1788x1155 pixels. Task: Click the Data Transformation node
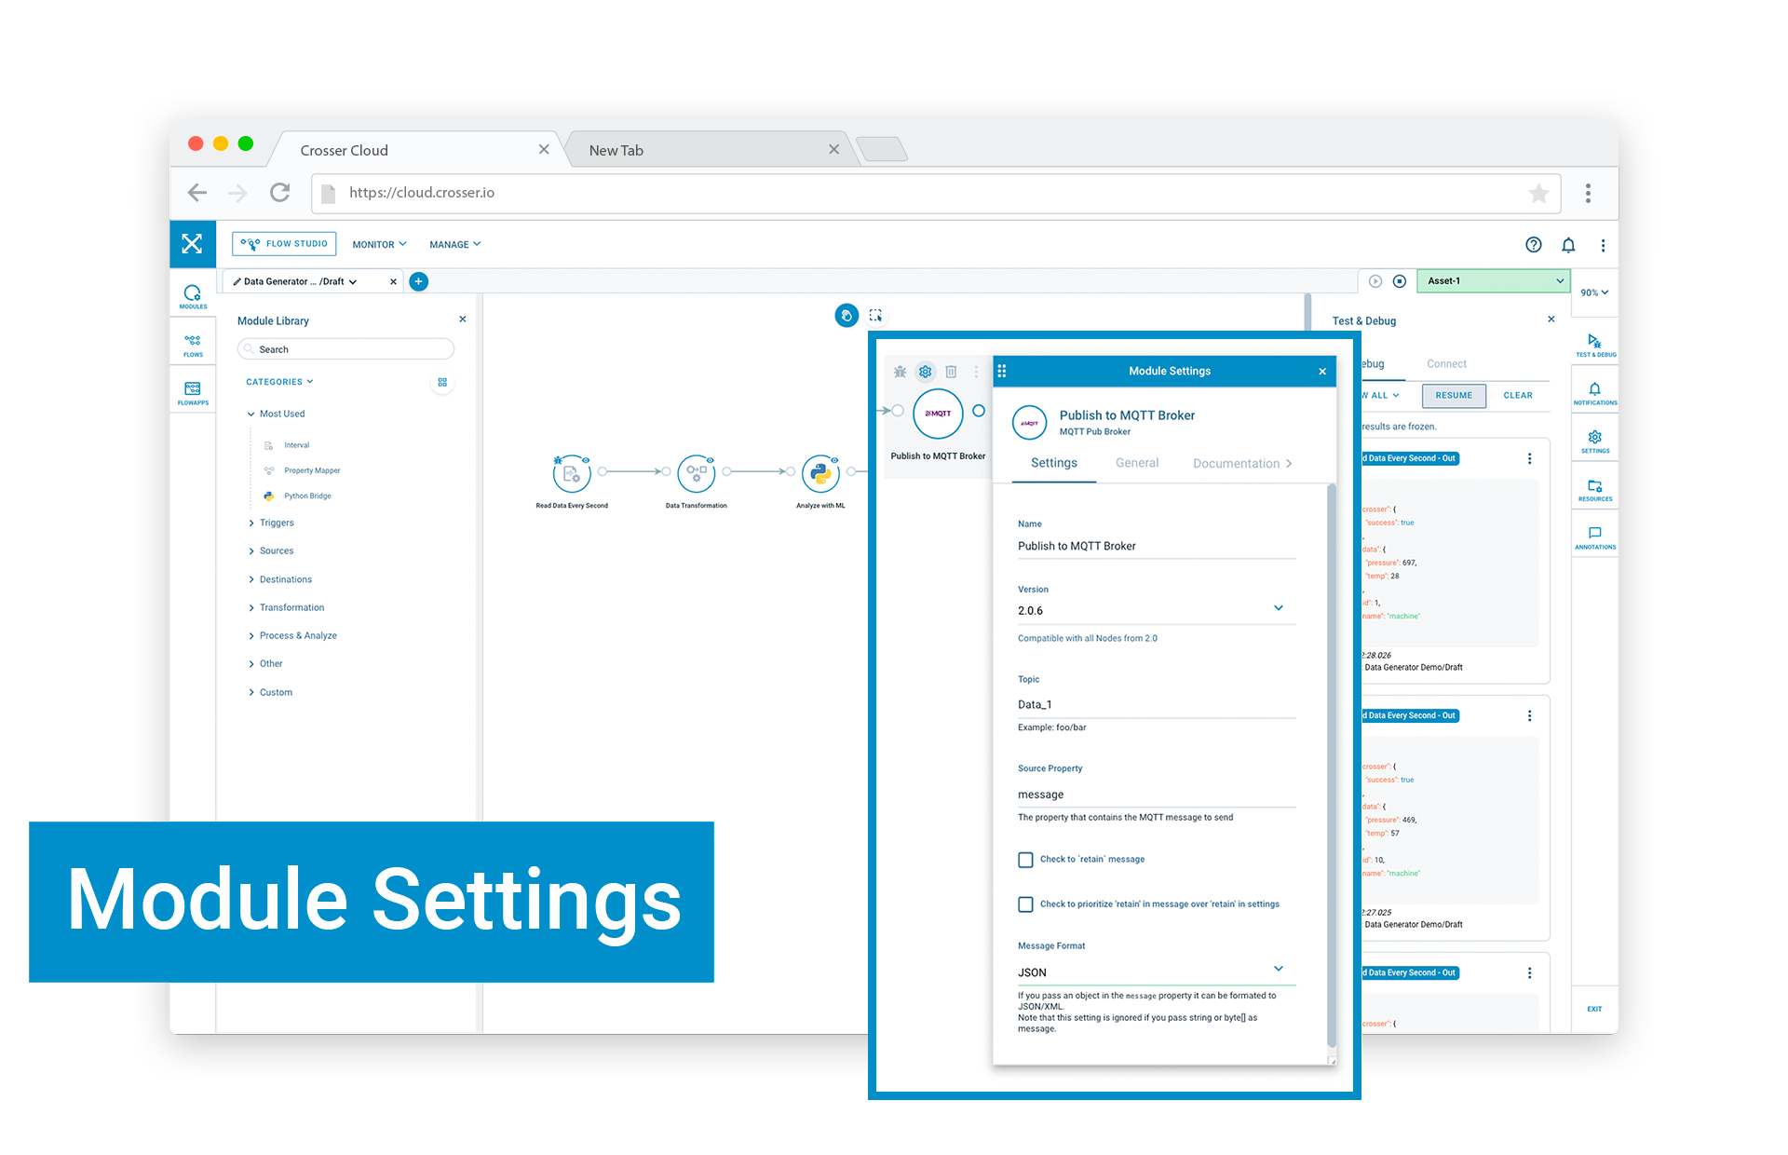[x=697, y=473]
